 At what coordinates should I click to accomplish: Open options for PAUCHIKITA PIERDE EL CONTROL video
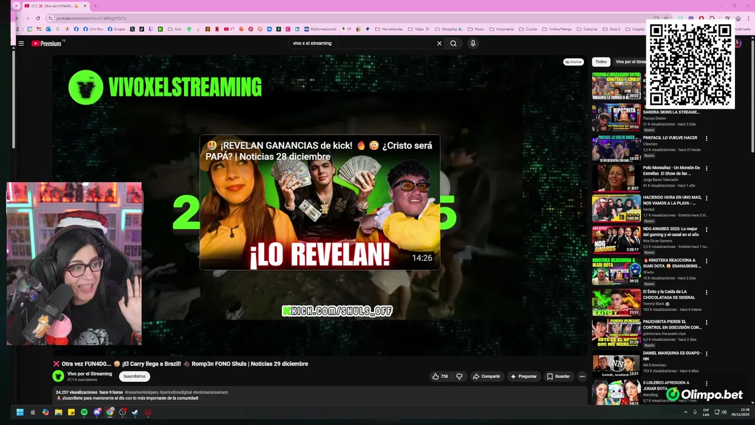(x=707, y=323)
